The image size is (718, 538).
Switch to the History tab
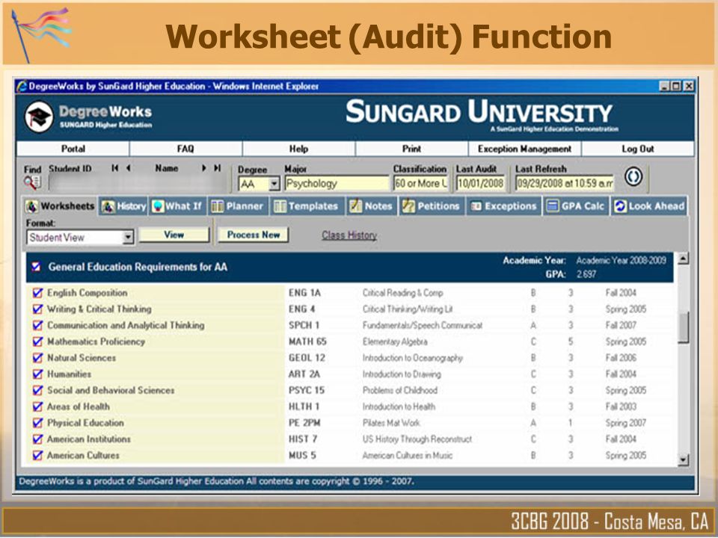tap(123, 206)
